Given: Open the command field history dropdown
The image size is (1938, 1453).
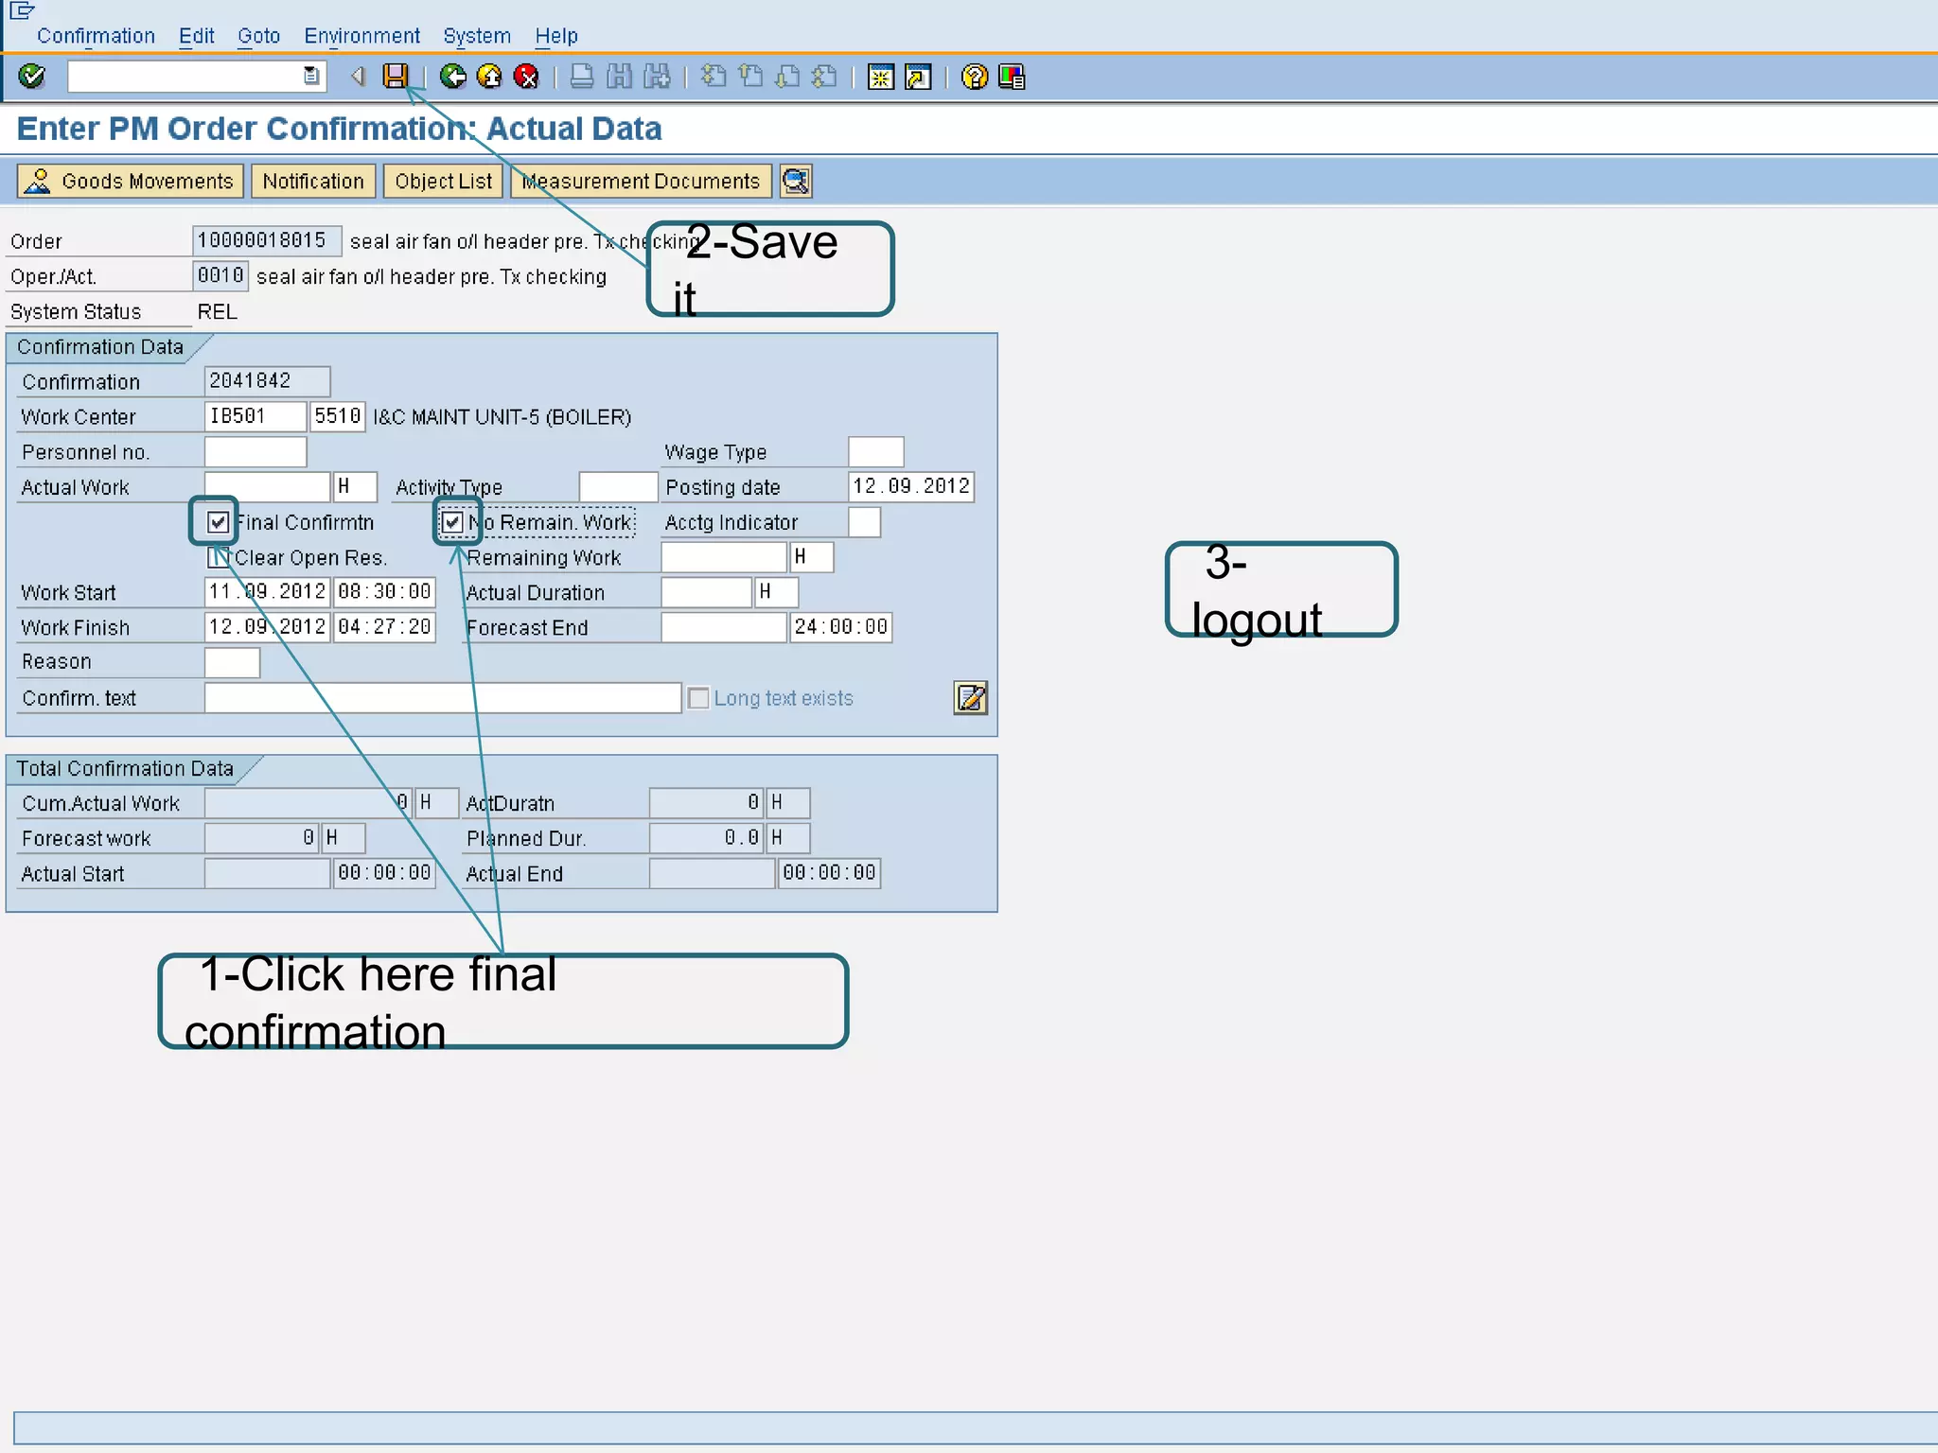Looking at the screenshot, I should tap(311, 77).
